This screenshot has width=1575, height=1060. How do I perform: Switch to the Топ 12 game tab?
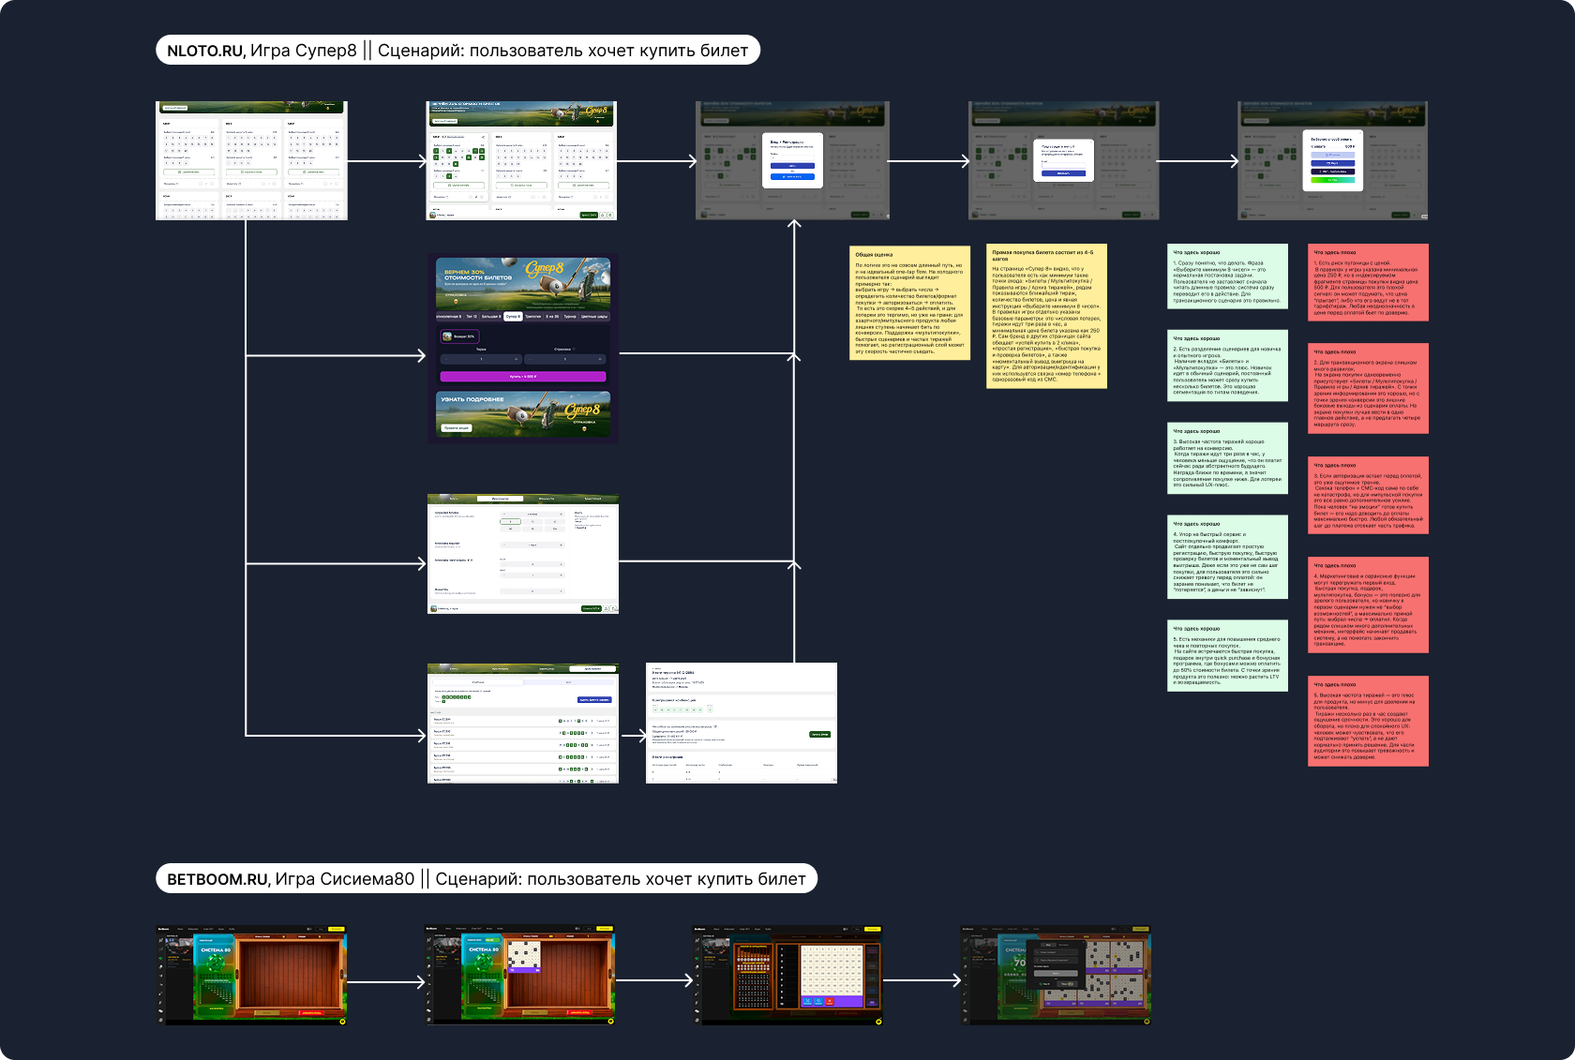[x=472, y=317]
